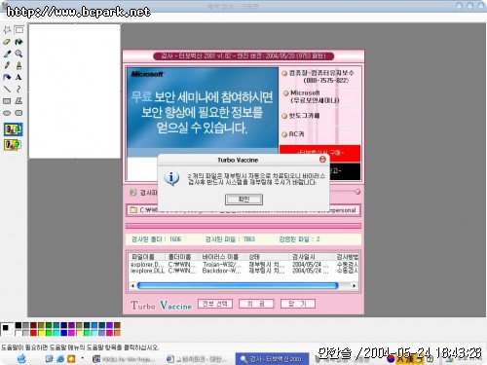The width and height of the screenshot is (487, 365).
Task: Click the orange quick launch icon on taskbar
Action: coord(71,359)
